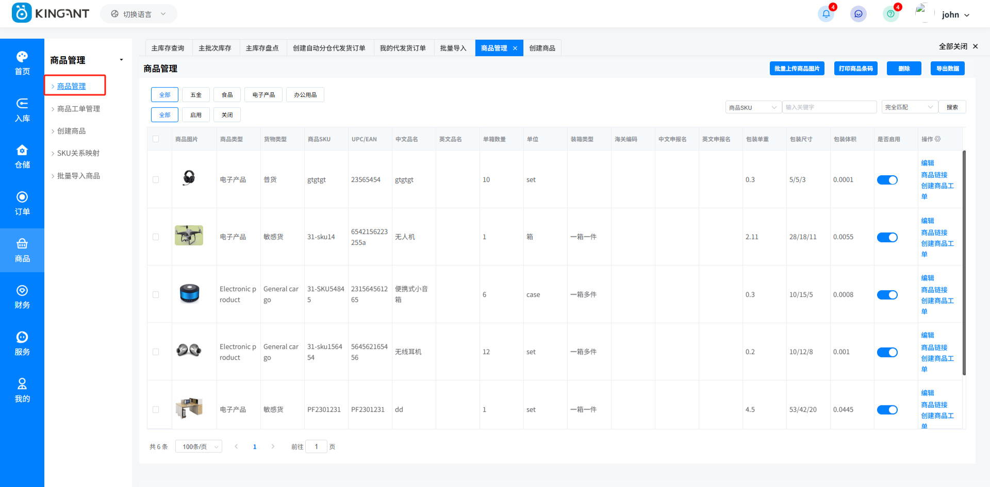Expand the 完全匹配 match type dropdown
The width and height of the screenshot is (990, 487).
(x=909, y=107)
